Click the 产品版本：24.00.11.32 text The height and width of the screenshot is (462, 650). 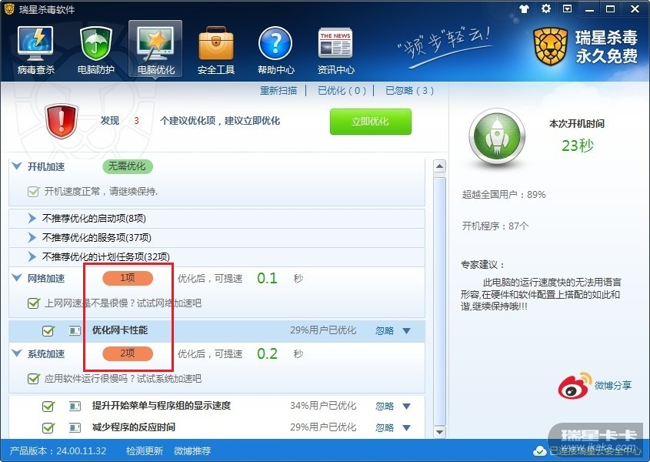(58, 450)
